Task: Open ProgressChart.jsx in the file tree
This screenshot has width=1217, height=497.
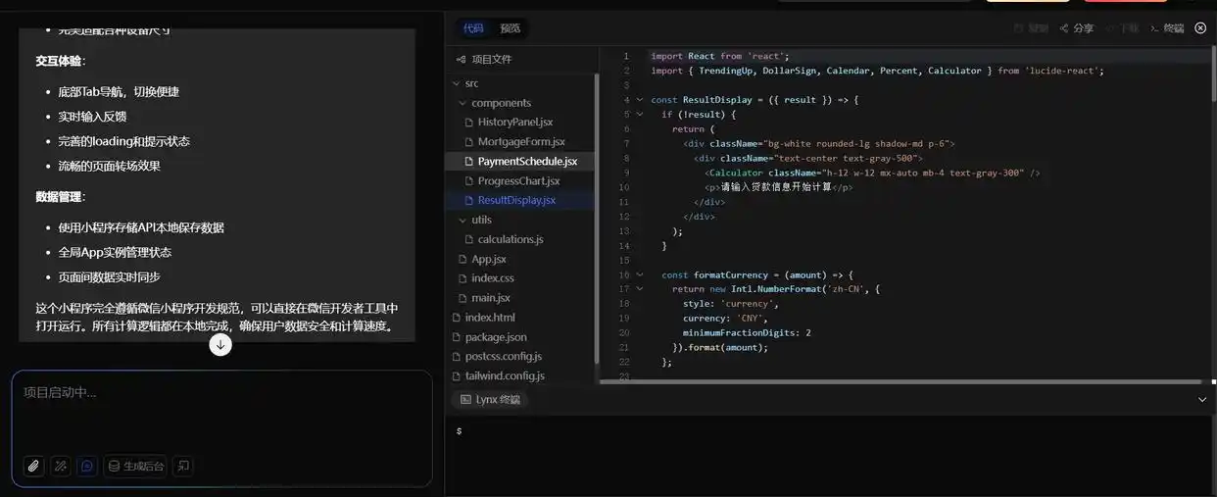Action: click(x=519, y=181)
